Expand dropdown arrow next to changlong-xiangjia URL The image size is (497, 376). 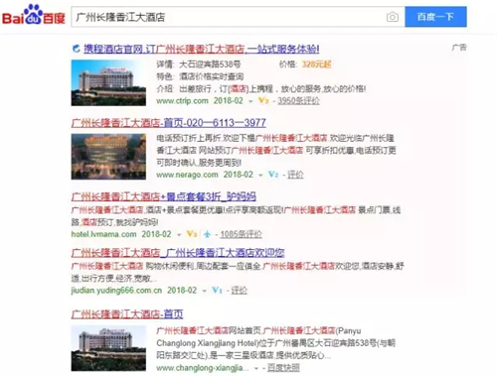pos(256,368)
